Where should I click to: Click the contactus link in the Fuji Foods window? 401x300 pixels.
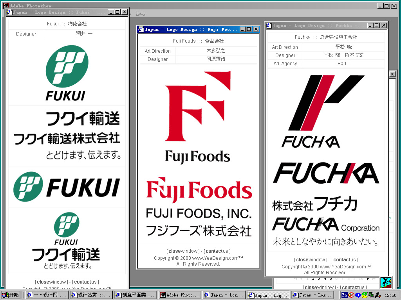pos(217,251)
